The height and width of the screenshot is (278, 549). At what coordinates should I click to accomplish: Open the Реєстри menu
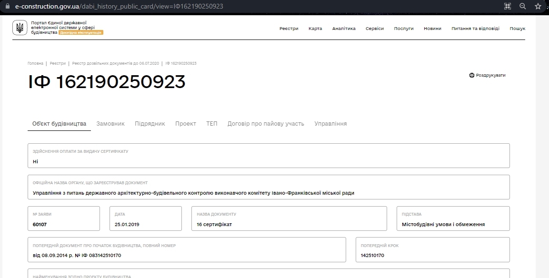click(289, 29)
